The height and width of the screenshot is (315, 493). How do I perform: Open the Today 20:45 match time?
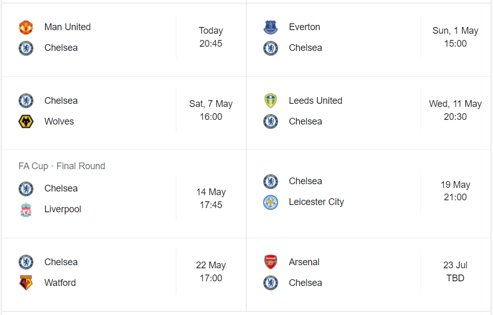pos(211,37)
